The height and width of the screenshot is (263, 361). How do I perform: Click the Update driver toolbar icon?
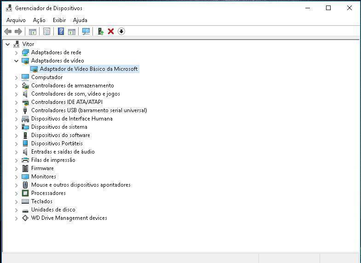[100, 31]
